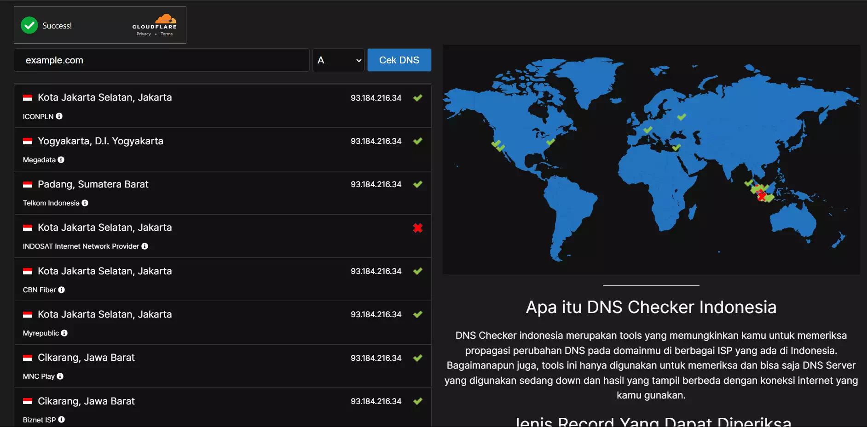
Task: Click the check marker over Russia on map
Action: (682, 117)
